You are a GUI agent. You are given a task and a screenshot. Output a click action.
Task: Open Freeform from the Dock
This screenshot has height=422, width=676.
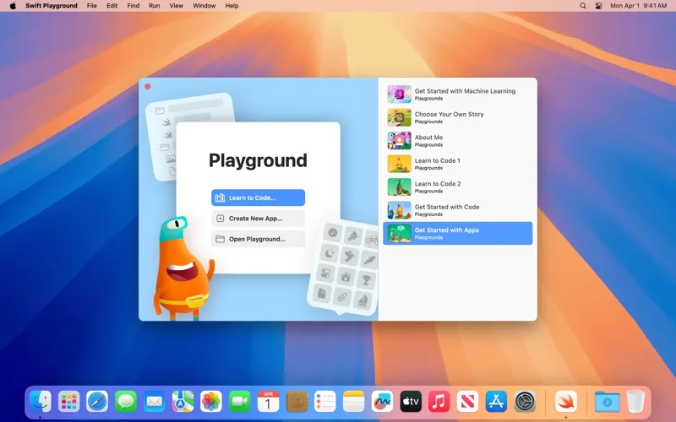382,402
